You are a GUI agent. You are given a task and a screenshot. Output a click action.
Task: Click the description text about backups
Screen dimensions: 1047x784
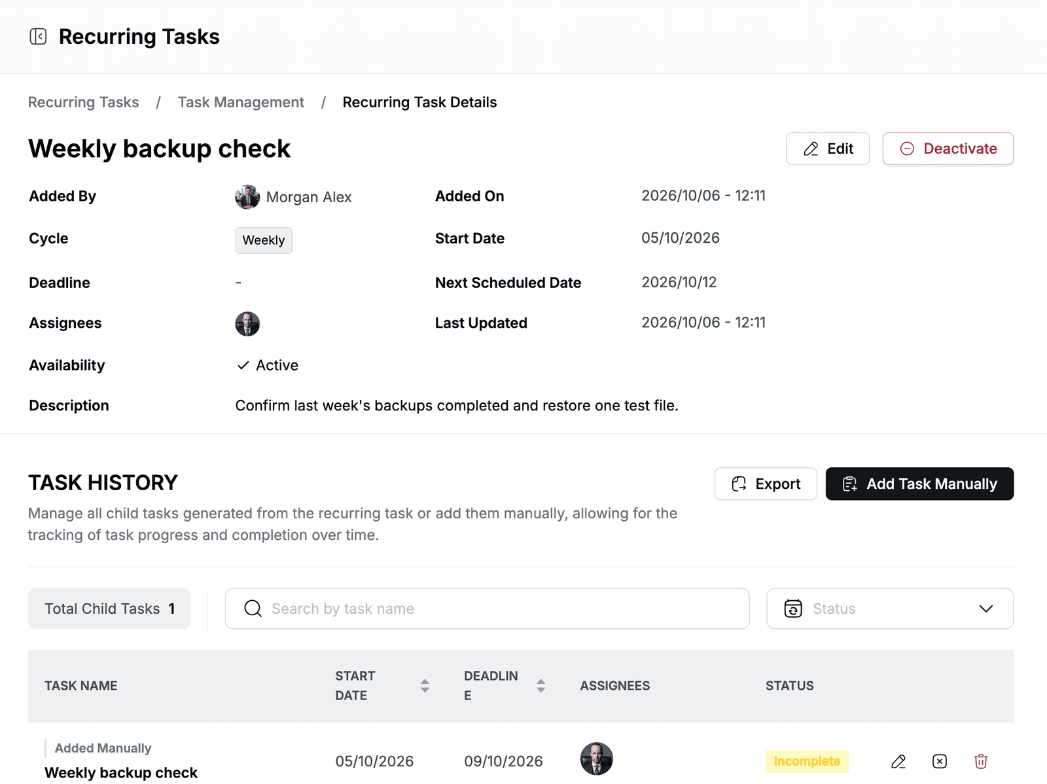point(457,406)
